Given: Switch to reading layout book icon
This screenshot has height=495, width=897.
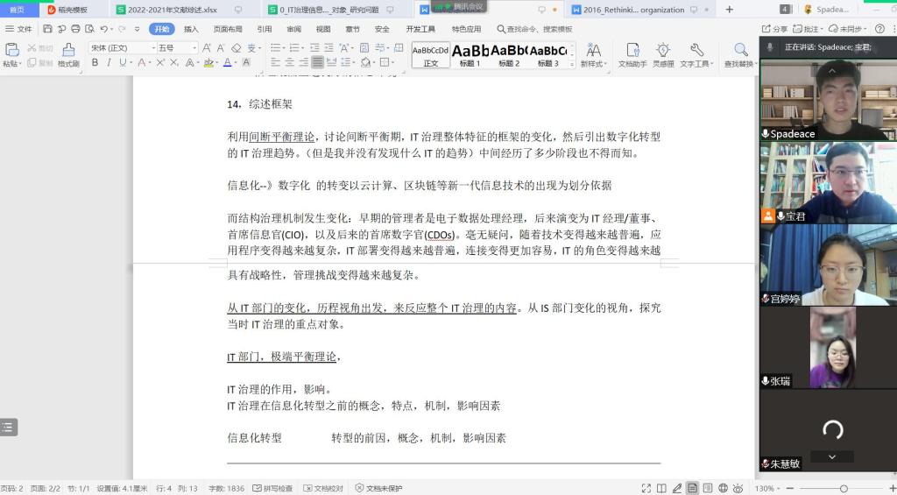Looking at the screenshot, I should click(661, 488).
